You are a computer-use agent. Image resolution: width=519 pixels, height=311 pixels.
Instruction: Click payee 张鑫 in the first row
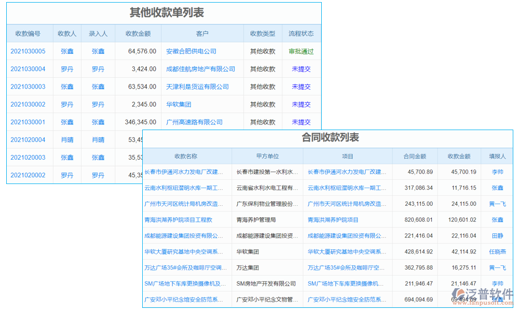(67, 51)
